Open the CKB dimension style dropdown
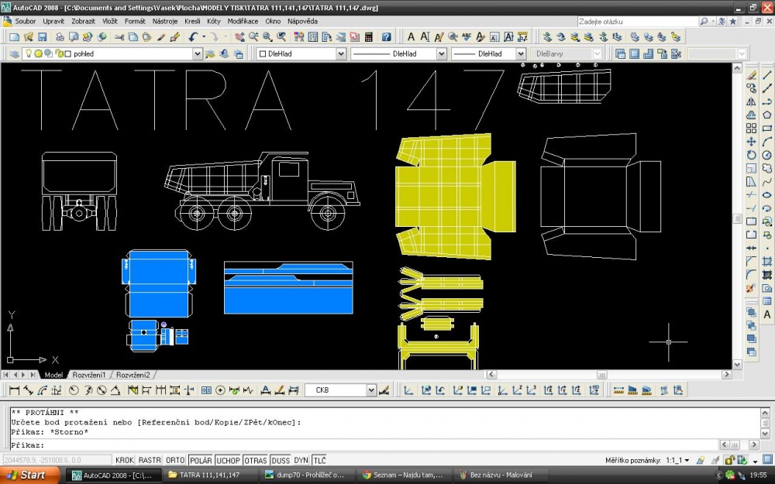 tap(371, 390)
